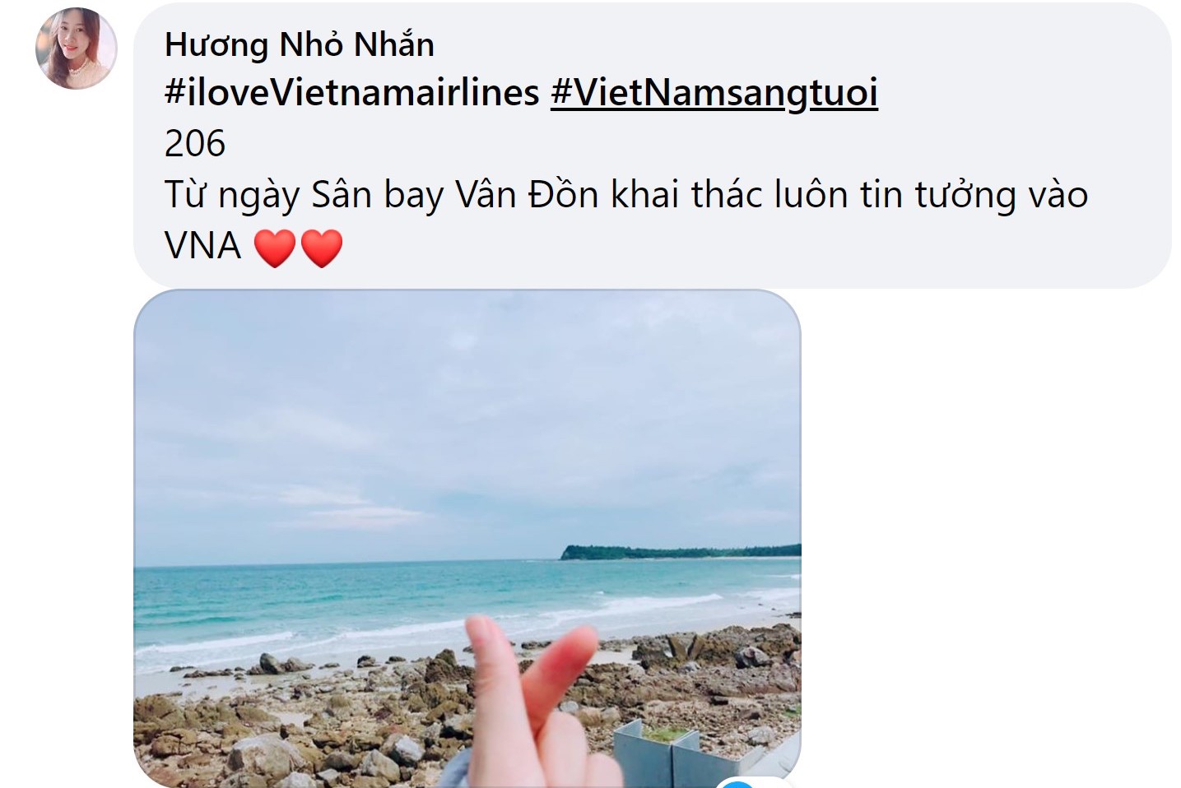Click the text mentioning Sân bay Vân Đồn

pos(455,195)
